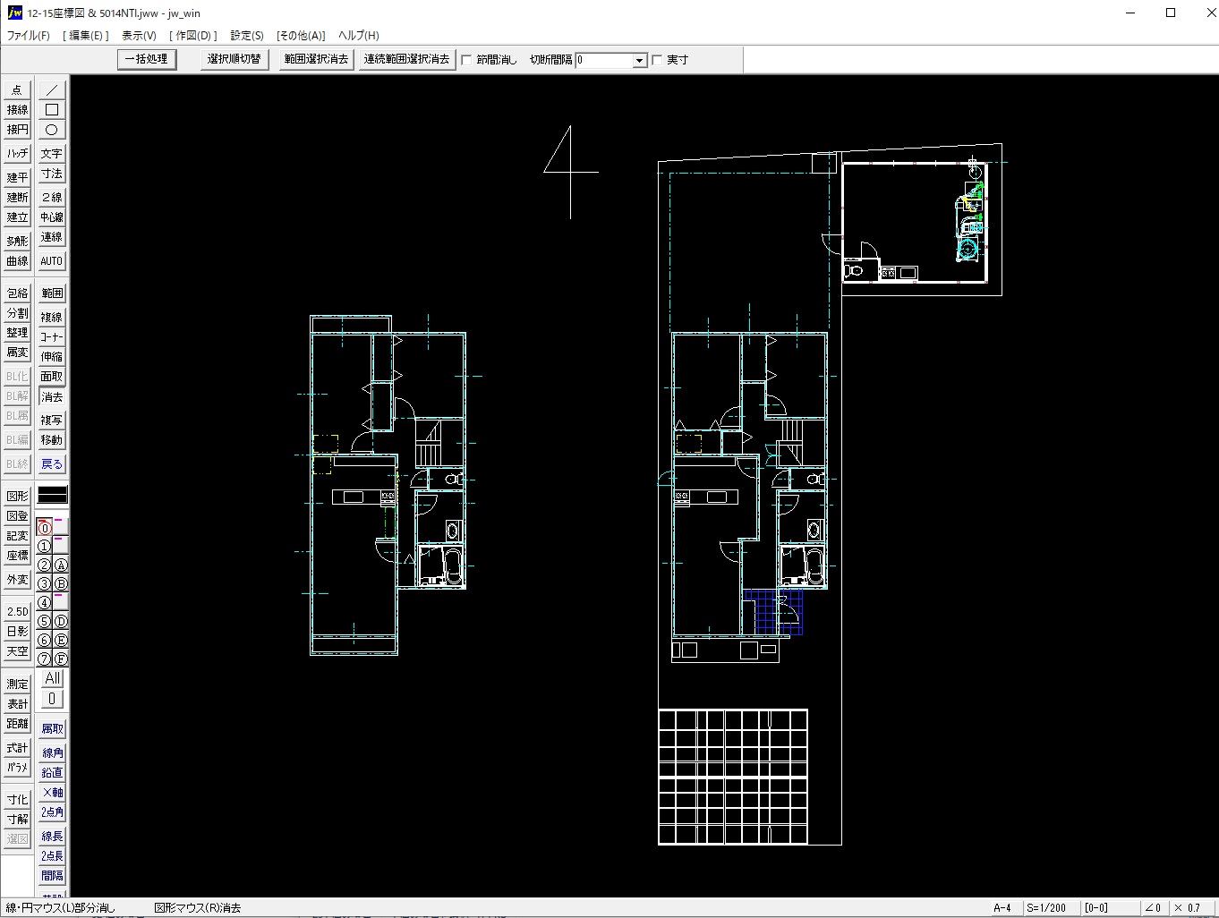
Task: Open the paper size A-4 selector
Action: coord(1002,907)
